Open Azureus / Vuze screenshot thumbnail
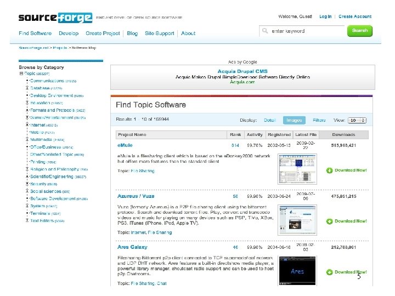The image size is (395, 296). 297,220
